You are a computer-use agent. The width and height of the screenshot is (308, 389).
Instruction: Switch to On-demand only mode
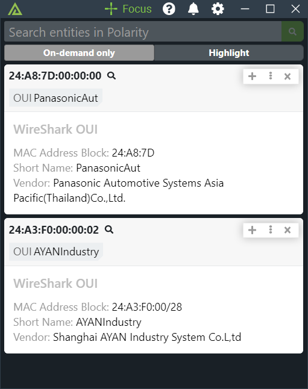79,53
